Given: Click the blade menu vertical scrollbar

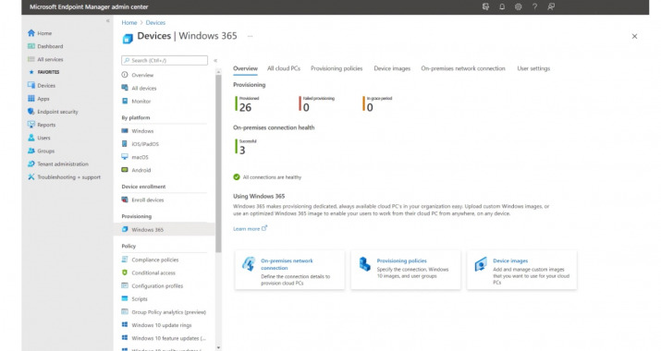Looking at the screenshot, I should click(218, 164).
